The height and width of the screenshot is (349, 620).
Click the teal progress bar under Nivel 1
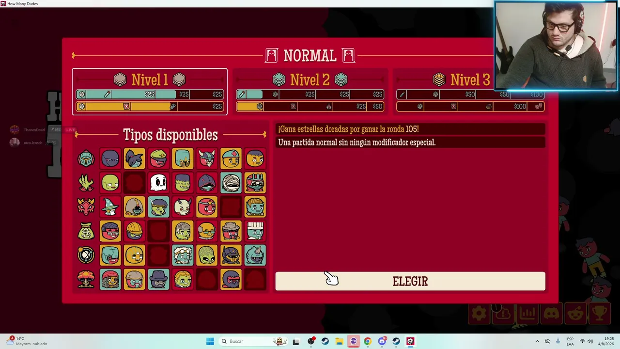[150, 95]
